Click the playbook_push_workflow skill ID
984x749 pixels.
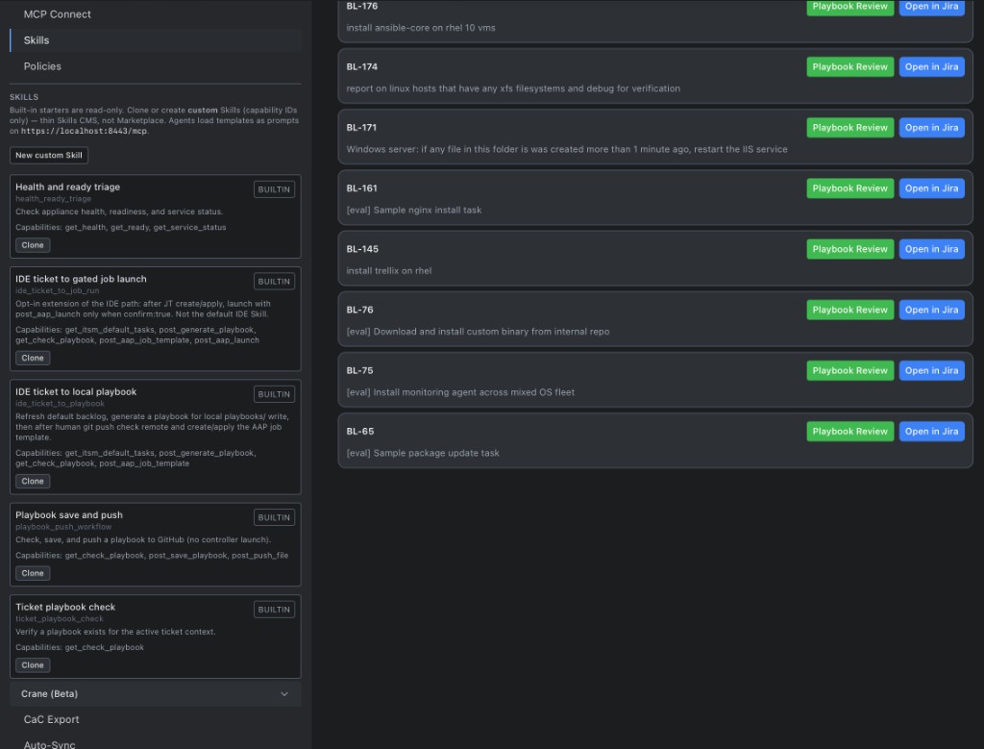(63, 527)
